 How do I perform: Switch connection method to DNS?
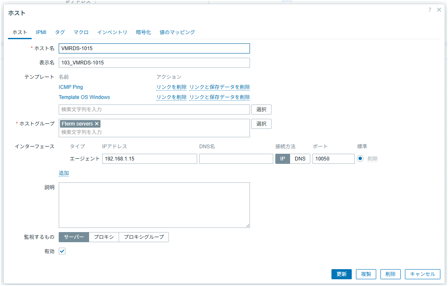click(300, 159)
